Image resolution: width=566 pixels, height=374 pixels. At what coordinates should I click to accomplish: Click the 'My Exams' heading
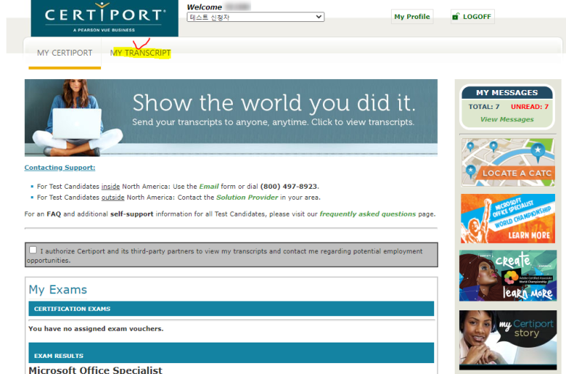click(58, 290)
